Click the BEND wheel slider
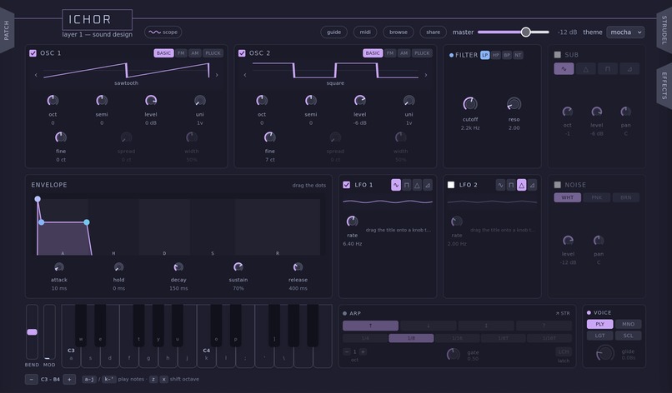The height and width of the screenshot is (393, 672). [33, 331]
